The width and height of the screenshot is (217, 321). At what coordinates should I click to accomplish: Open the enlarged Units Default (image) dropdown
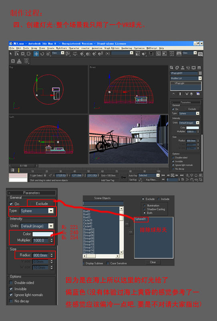click(x=51, y=226)
